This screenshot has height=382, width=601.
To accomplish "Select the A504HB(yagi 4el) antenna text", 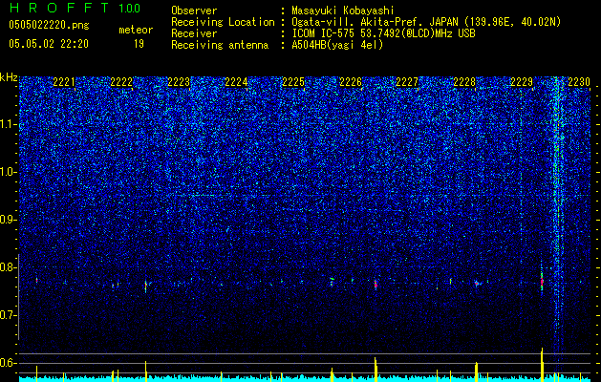I will point(337,45).
